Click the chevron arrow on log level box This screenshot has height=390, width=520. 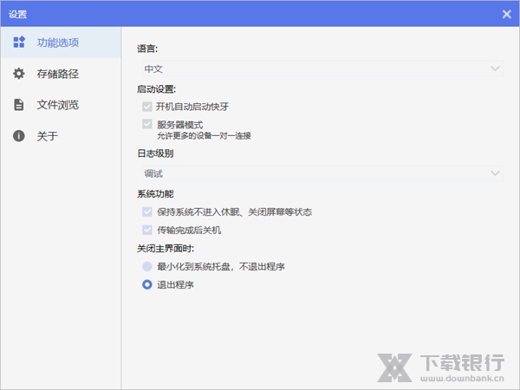point(495,173)
